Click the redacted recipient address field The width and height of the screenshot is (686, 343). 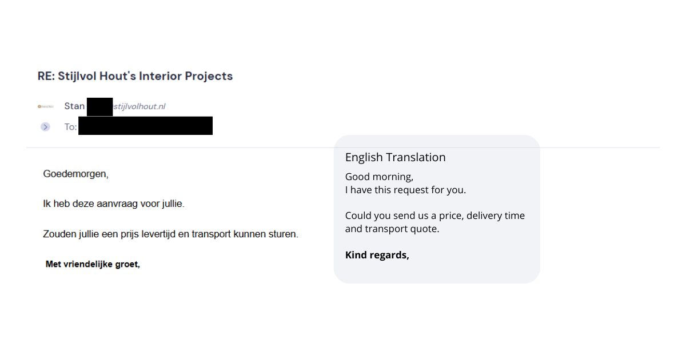[145, 126]
